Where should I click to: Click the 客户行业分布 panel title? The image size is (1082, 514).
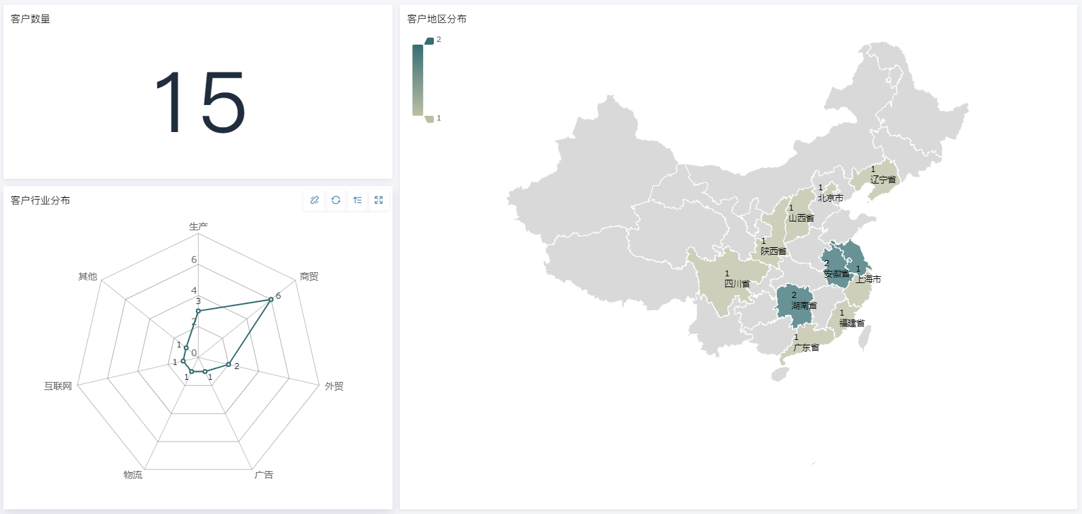[x=41, y=200]
